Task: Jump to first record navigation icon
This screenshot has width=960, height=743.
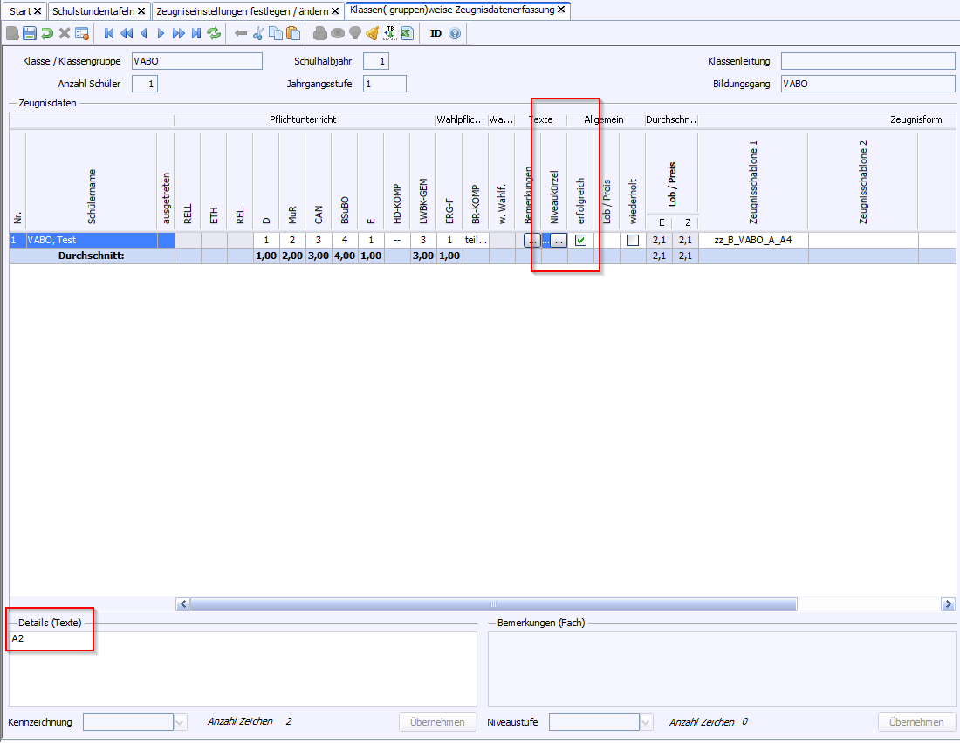Action: pos(109,33)
